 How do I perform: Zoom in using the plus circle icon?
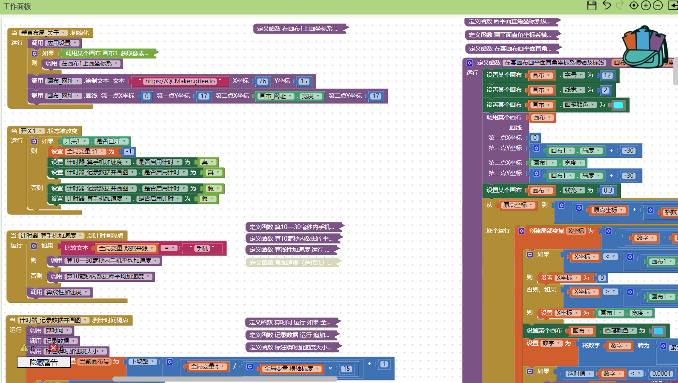point(646,6)
